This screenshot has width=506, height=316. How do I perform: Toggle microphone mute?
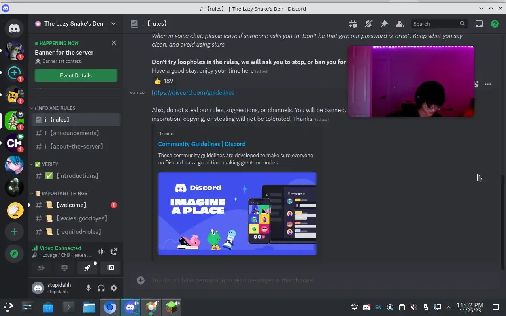click(x=89, y=288)
